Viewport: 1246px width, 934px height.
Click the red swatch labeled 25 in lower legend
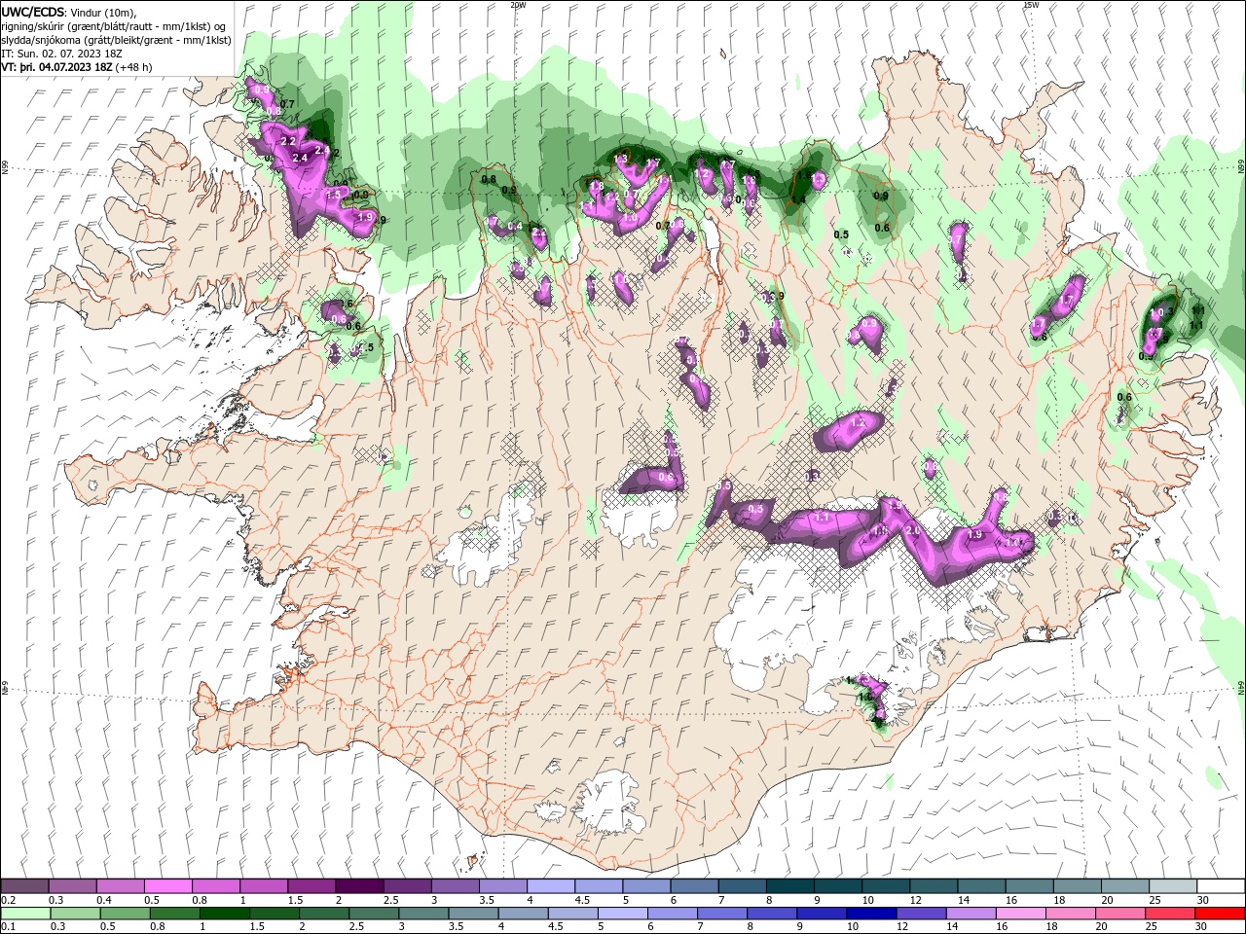[x=1169, y=914]
